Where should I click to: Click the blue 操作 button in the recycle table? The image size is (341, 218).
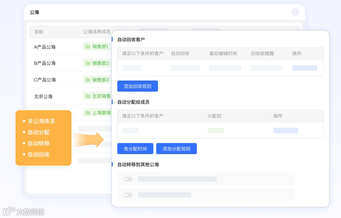(304, 68)
